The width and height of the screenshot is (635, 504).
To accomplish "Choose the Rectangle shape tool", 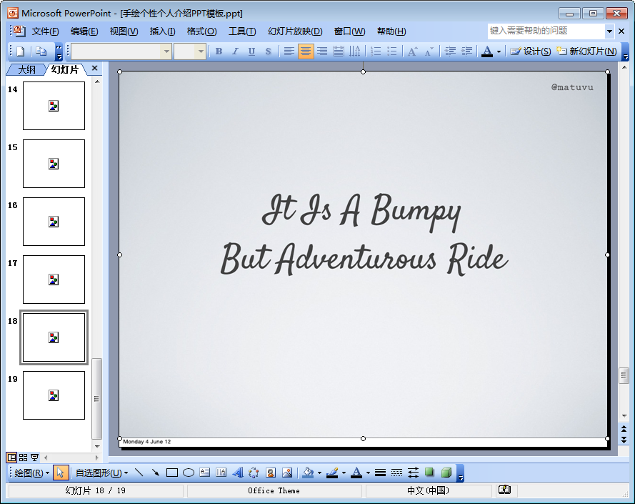I will pyautogui.click(x=171, y=473).
